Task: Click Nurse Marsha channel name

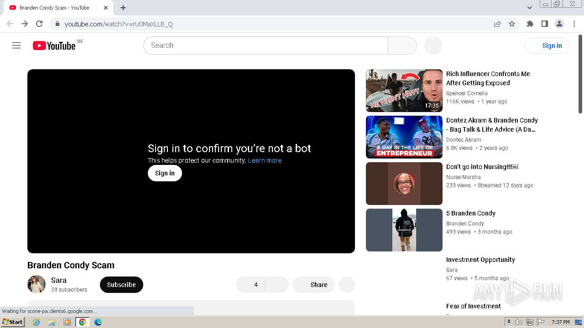Action: (x=464, y=177)
